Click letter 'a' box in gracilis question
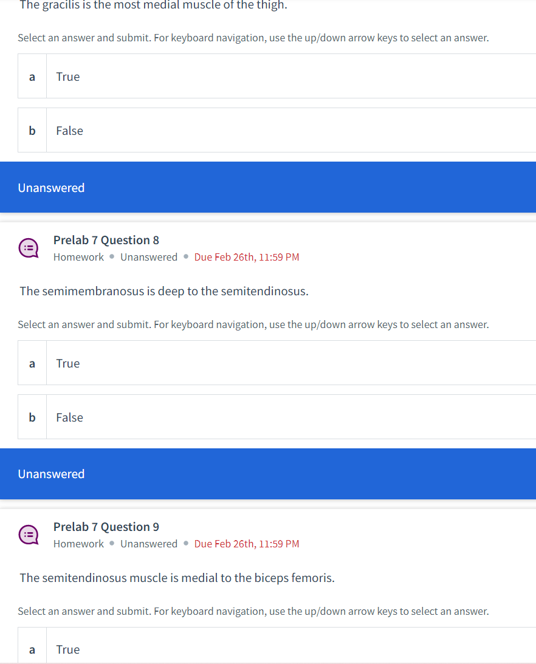This screenshot has width=536, height=664. [32, 76]
